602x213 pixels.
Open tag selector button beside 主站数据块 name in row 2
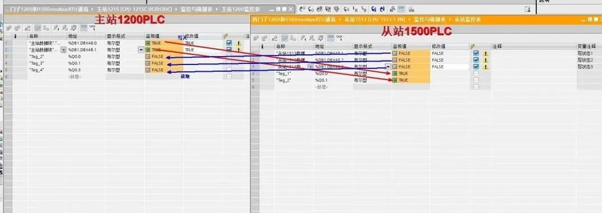click(63, 50)
